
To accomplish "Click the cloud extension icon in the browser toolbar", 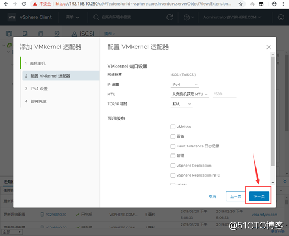I will 252,4.
